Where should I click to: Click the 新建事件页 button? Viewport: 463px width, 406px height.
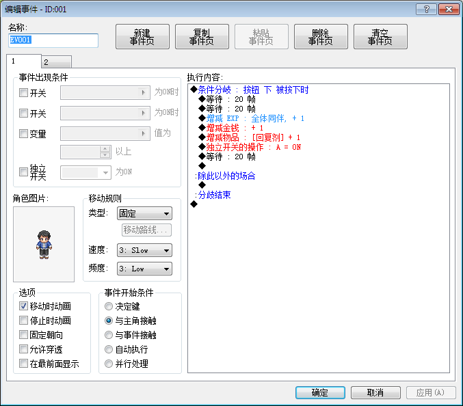(x=142, y=37)
